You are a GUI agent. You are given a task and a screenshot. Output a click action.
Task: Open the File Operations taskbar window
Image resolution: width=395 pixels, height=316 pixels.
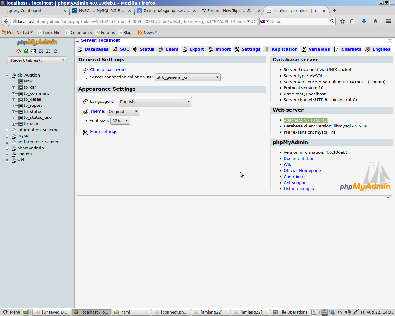click(x=290, y=312)
